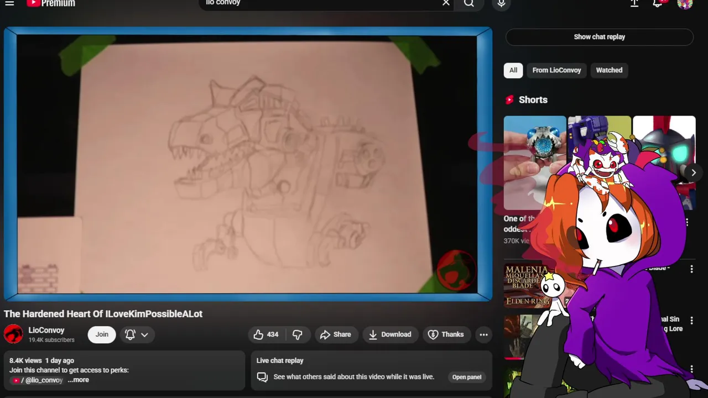This screenshot has width=708, height=398.
Task: Open the account avatar menu
Action: [x=685, y=4]
